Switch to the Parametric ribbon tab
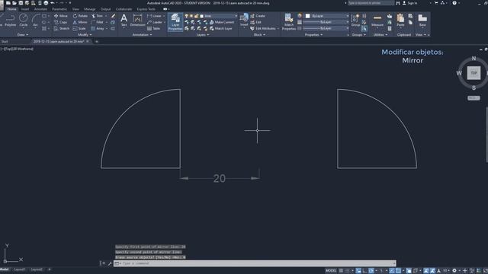This screenshot has height=274, width=488. (x=59, y=9)
